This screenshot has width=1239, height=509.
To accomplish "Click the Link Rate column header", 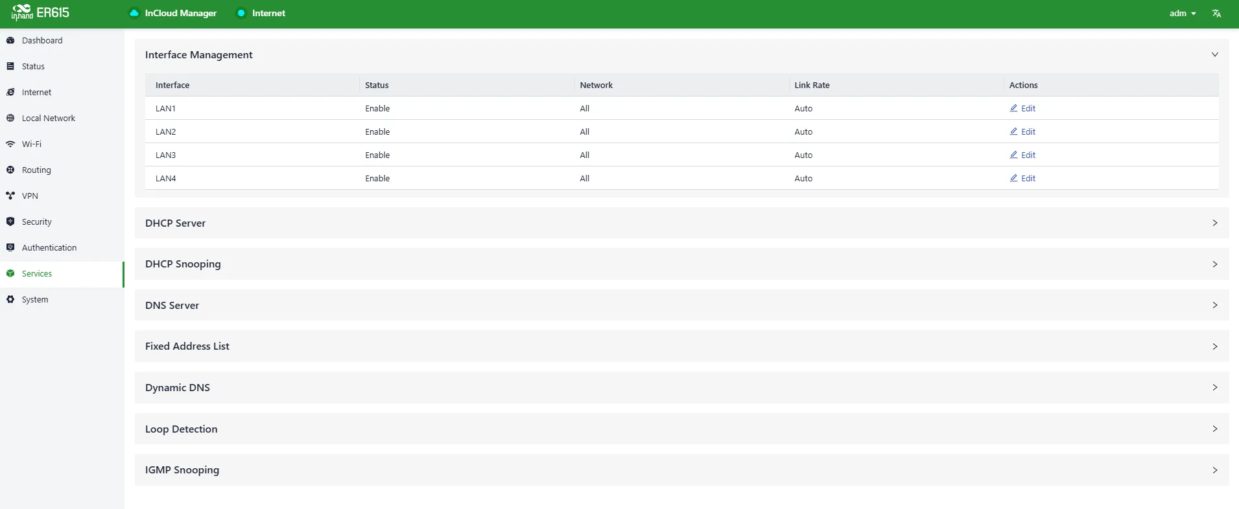I will [x=812, y=85].
